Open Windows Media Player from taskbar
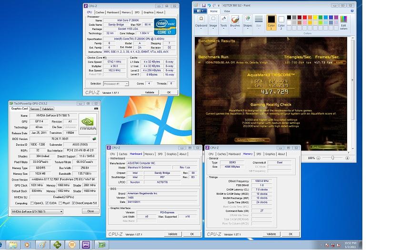400x250 pixels. pos(27,245)
